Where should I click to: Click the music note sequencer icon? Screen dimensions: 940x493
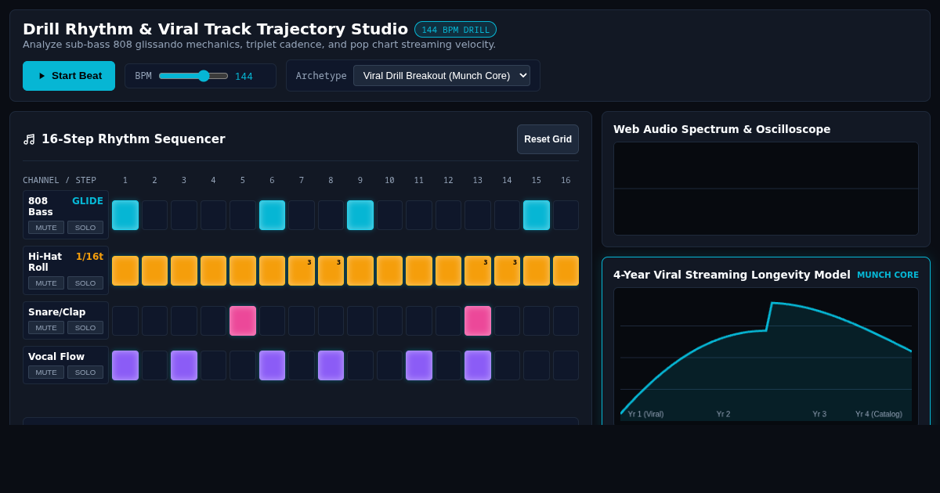tap(29, 139)
